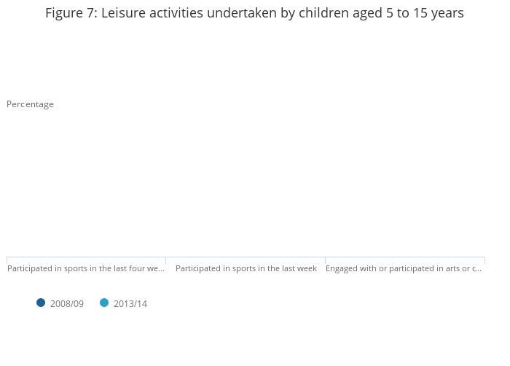This screenshot has height=366, width=510.
Task: Click the Percentage axis label
Action: pyautogui.click(x=31, y=104)
